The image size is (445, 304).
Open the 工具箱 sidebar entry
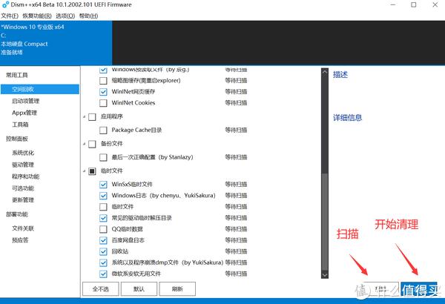pos(20,125)
